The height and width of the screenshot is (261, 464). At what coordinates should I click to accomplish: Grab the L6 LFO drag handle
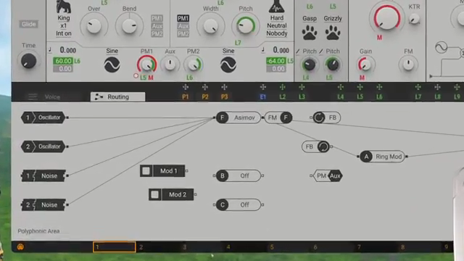click(x=379, y=87)
